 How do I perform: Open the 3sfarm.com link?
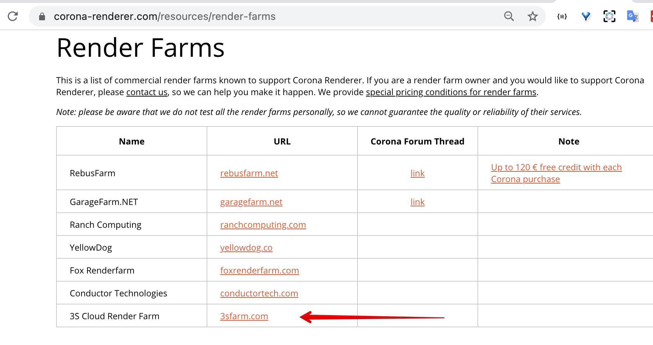pos(244,316)
